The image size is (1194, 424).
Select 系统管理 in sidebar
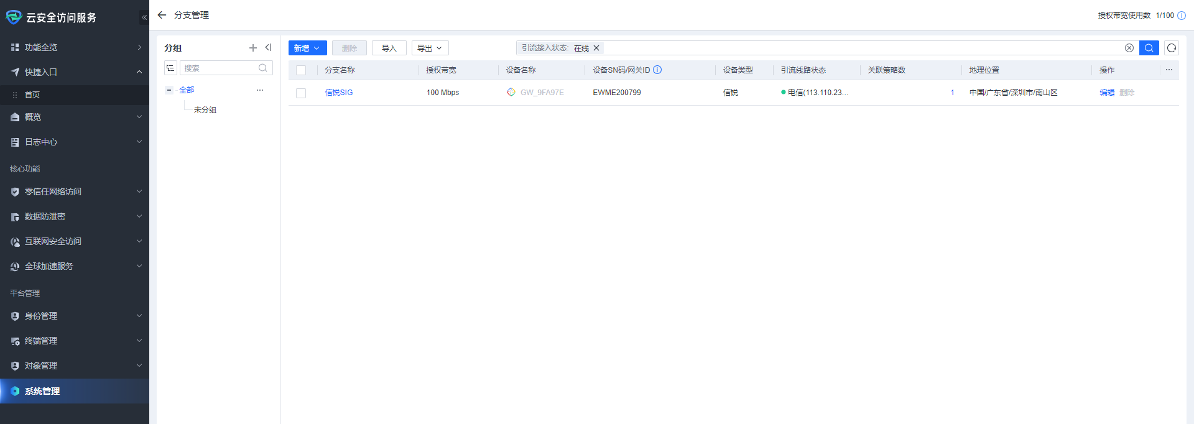(x=75, y=391)
